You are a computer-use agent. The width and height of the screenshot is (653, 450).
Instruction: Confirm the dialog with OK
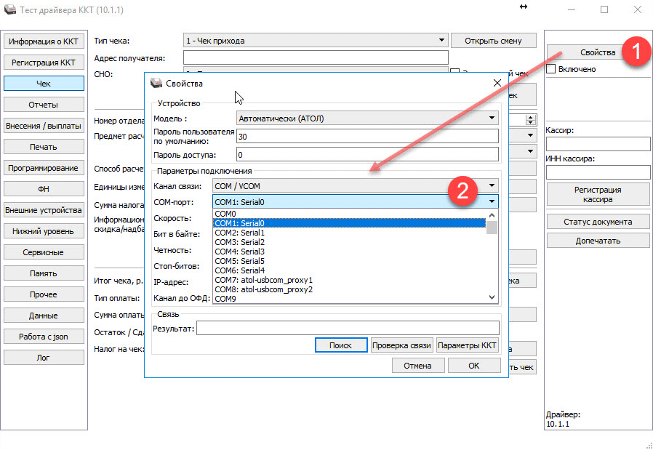click(473, 366)
